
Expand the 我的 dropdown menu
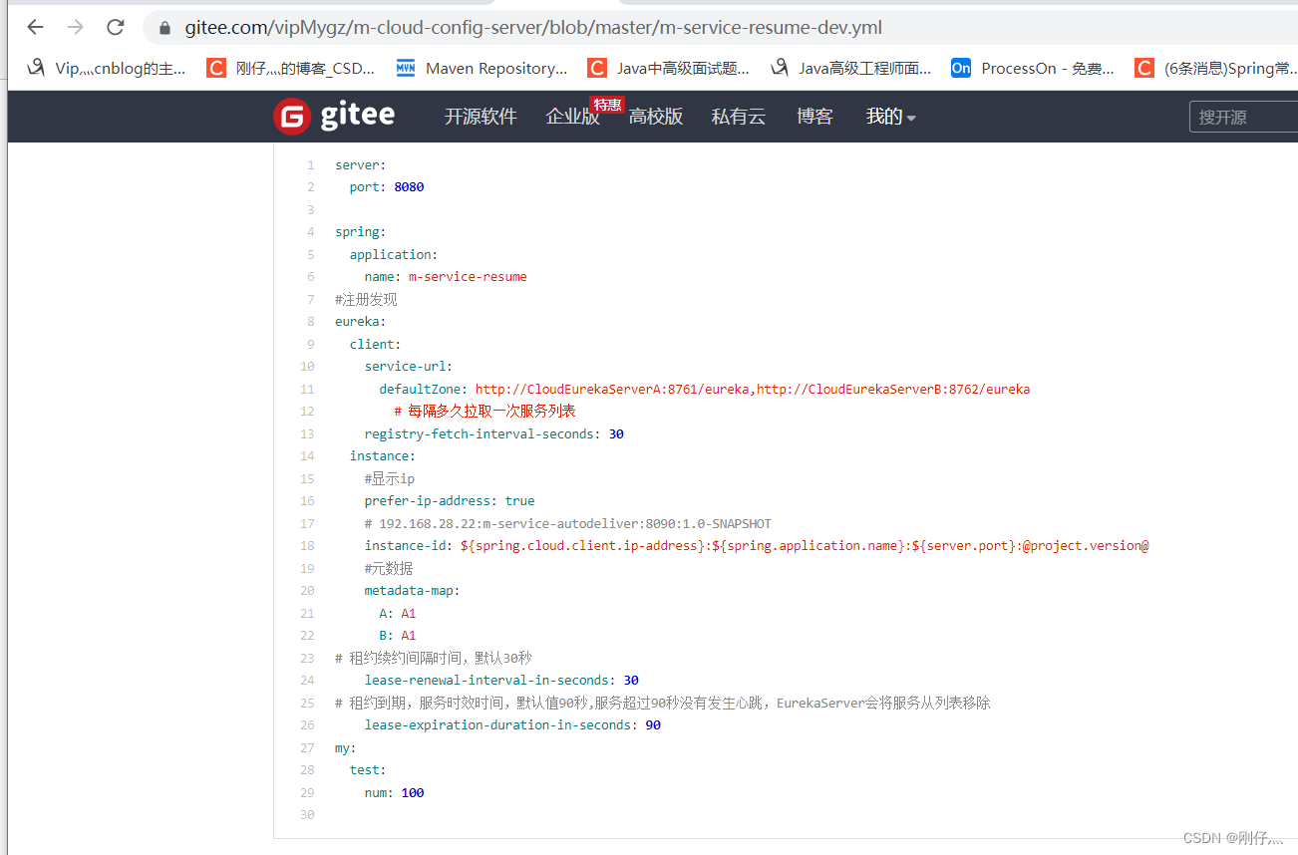(890, 117)
